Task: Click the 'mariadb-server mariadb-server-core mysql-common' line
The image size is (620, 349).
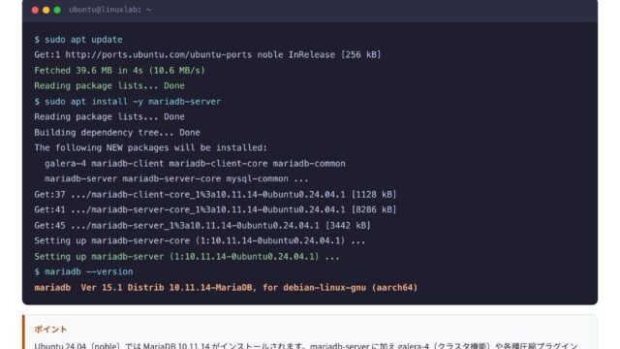Action: (176, 178)
